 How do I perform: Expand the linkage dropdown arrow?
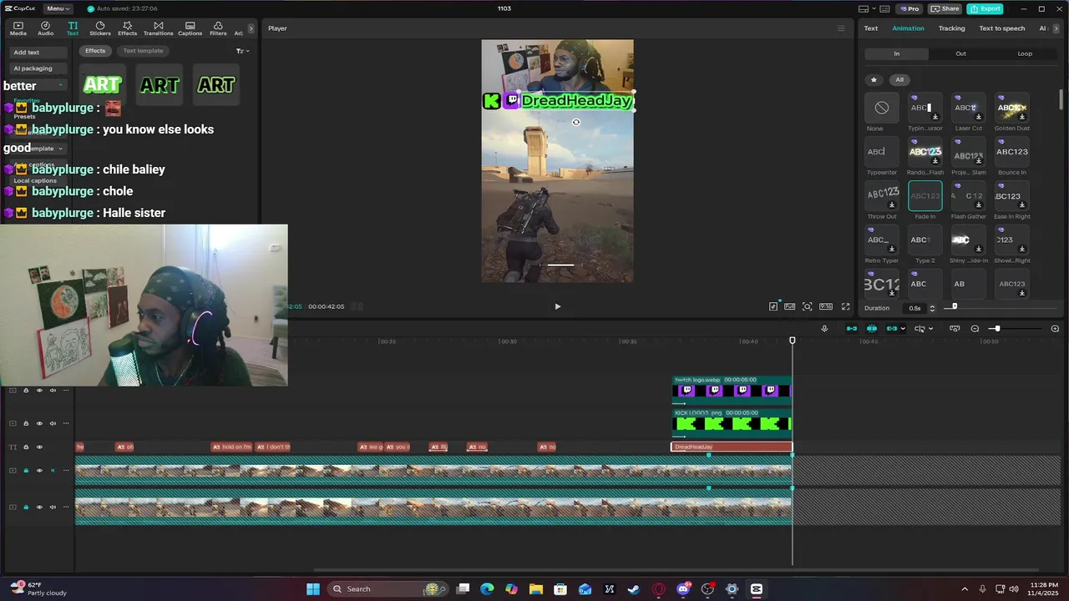pos(903,329)
